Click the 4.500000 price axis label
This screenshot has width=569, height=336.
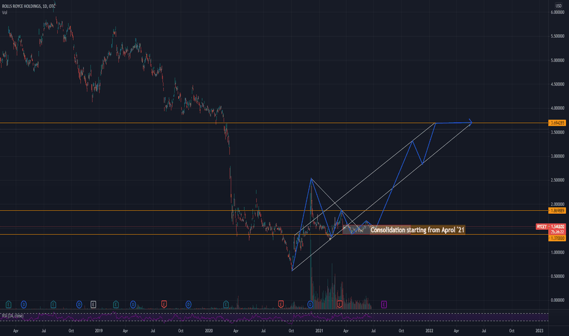557,84
